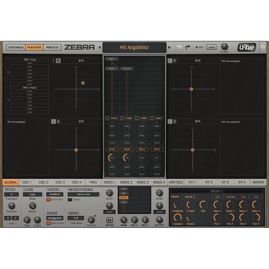Open the Env2 envelope selector in lane two
269x269 pixels.
(127, 149)
